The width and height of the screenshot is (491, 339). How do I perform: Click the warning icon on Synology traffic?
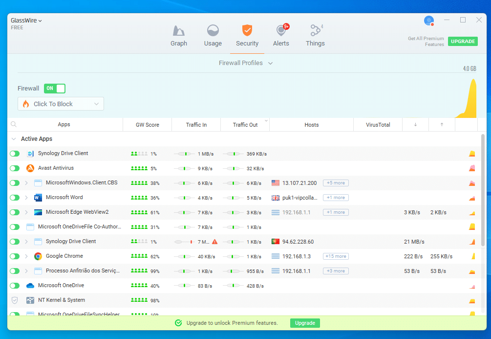[214, 242]
